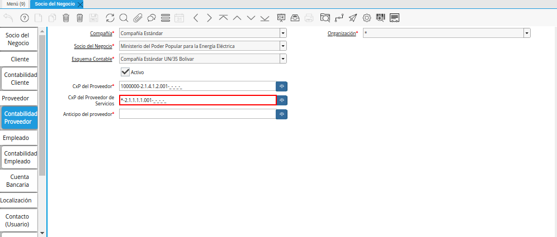Click the CxP del Proveedor input field

197,86
